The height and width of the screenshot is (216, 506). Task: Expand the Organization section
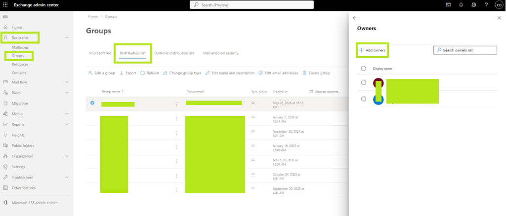67,156
